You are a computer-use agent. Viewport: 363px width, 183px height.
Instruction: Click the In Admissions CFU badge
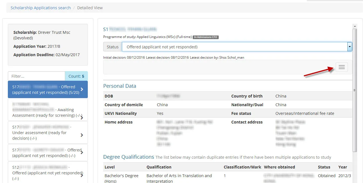point(206,37)
